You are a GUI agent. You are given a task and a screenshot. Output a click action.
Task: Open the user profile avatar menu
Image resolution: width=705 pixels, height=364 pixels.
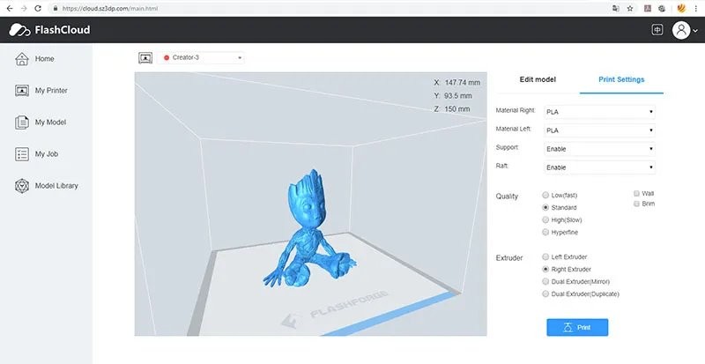click(x=680, y=30)
